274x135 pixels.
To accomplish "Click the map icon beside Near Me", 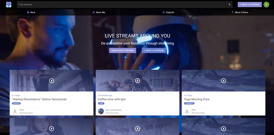I will coord(94,13).
